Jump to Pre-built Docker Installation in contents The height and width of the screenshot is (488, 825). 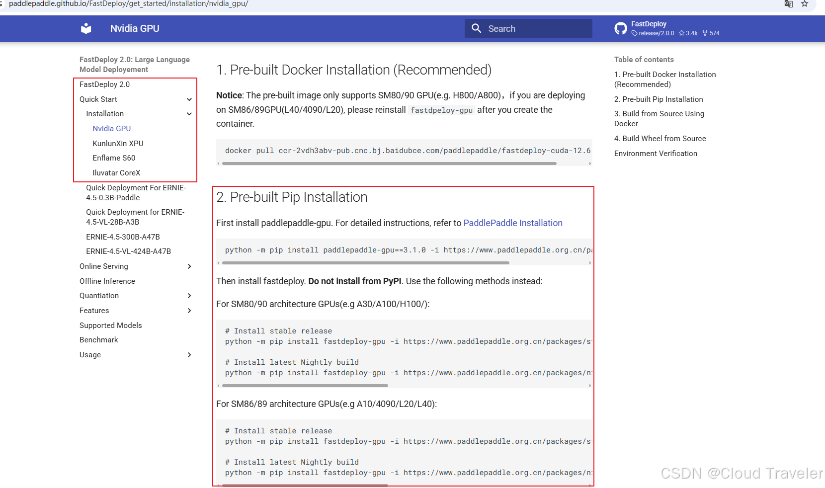click(x=665, y=80)
